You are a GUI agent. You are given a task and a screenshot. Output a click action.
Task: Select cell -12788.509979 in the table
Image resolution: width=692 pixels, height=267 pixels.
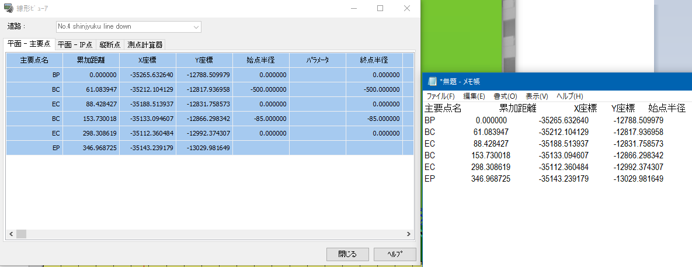click(204, 75)
